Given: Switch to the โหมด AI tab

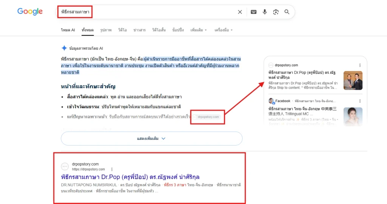Looking at the screenshot, I should tap(68, 30).
